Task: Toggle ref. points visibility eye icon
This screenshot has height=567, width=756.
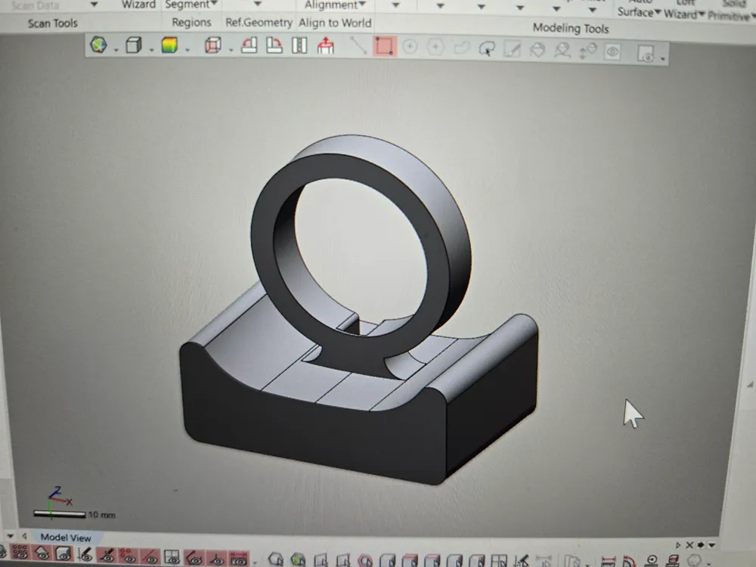Action: point(129,556)
